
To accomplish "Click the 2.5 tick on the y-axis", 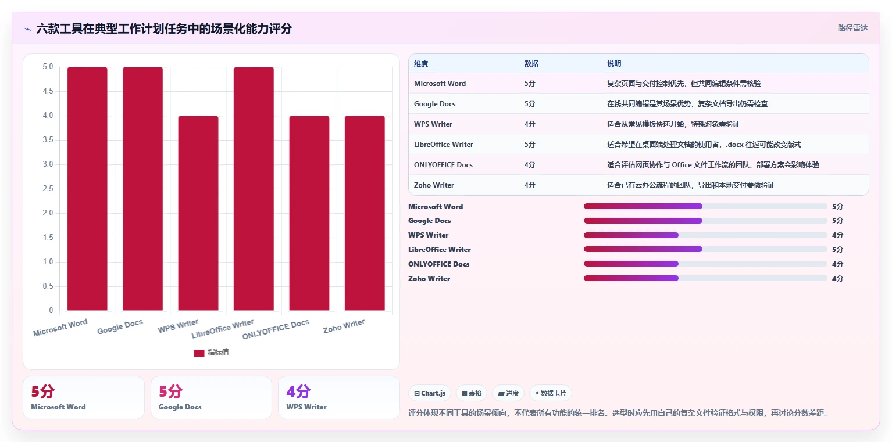I will (x=48, y=189).
